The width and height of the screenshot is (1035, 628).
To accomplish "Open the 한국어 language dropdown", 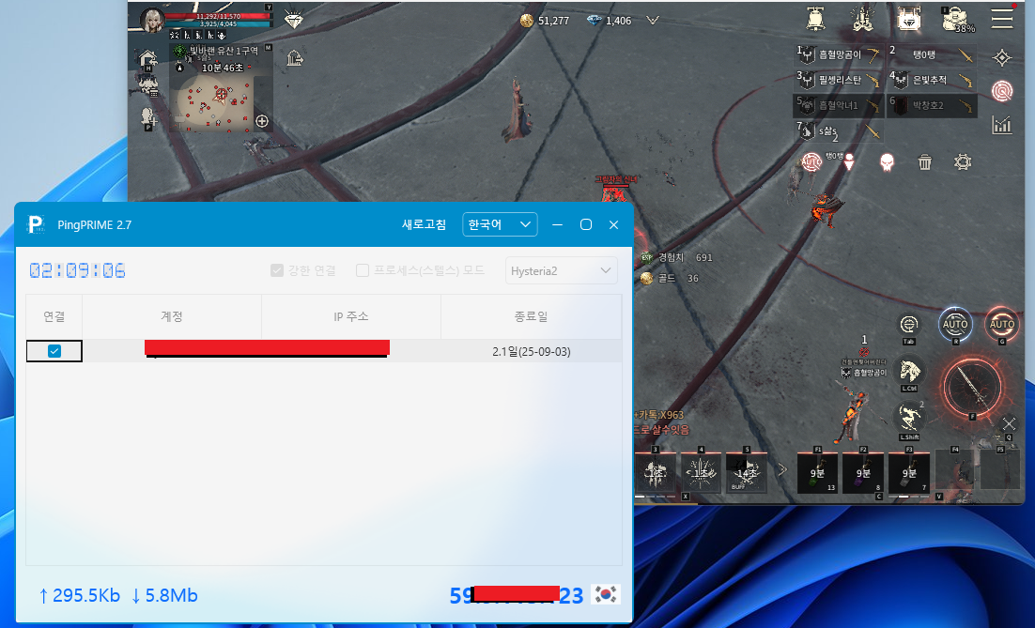I will point(500,224).
